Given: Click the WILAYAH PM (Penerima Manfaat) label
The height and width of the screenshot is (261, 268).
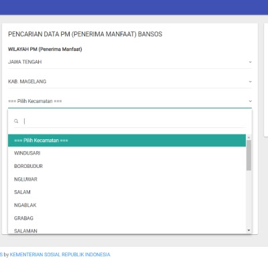Looking at the screenshot, I should coord(45,50).
